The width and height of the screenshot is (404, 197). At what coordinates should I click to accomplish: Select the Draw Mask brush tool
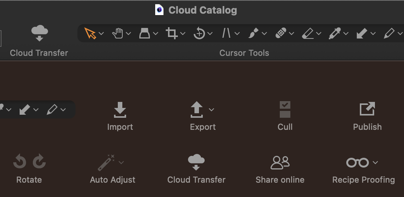coord(253,34)
